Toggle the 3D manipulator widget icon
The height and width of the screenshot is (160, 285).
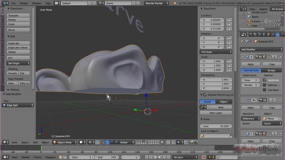[x=103, y=142]
